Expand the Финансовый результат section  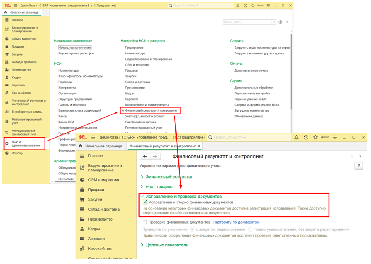tap(169, 177)
